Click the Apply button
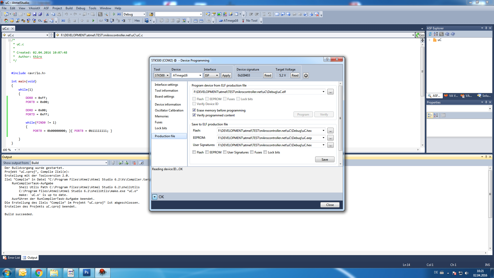Image resolution: width=494 pixels, height=278 pixels. [226, 75]
